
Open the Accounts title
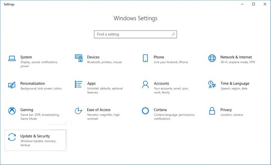(x=161, y=83)
